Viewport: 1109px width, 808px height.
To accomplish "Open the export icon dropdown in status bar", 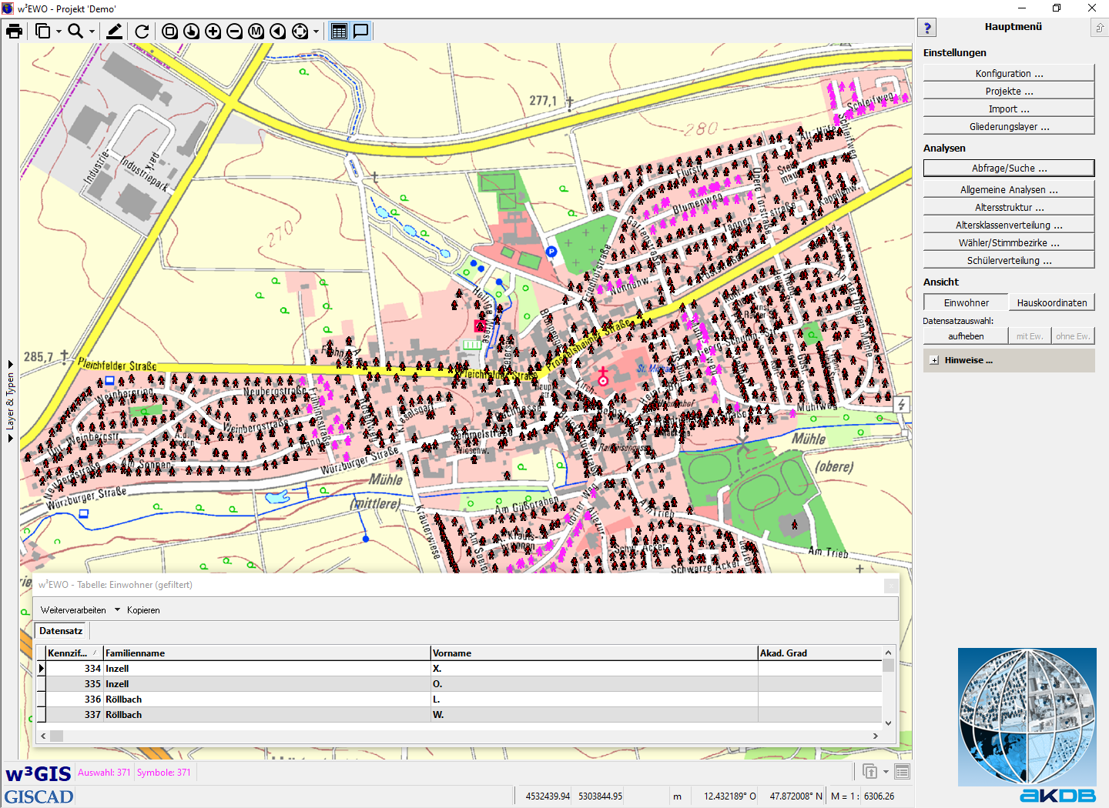I will (886, 772).
